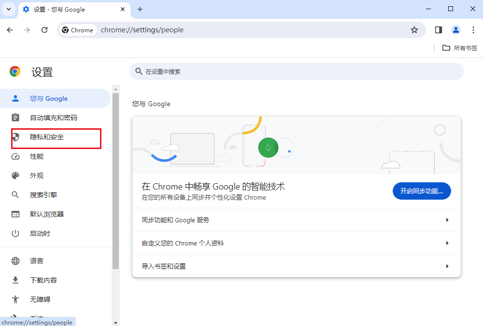483x326 pixels.
Task: Close the 设置 - 您与 Google tab
Action: coord(123,9)
